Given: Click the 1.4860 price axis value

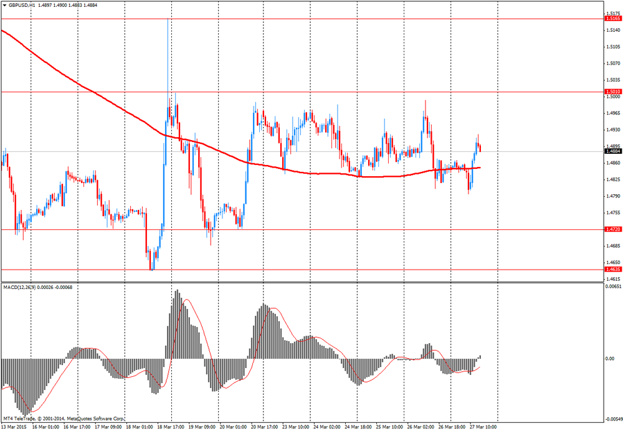Looking at the screenshot, I should point(613,163).
